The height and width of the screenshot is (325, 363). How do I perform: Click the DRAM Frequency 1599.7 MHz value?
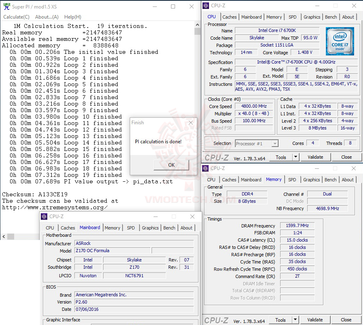[x=297, y=225]
